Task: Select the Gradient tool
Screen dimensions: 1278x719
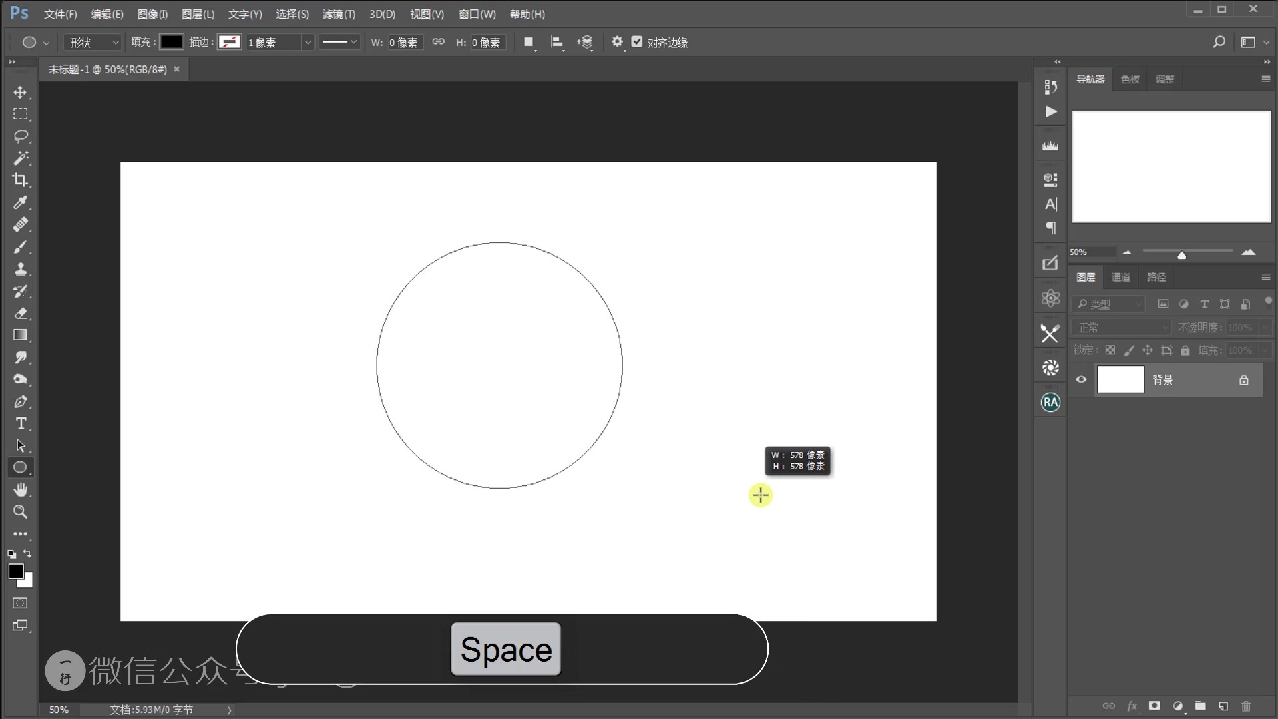Action: tap(20, 335)
